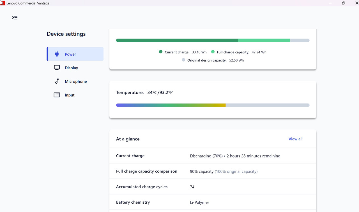Screen dimensions: 359x212
Task: Open the Power settings tab
Action: tap(75, 54)
